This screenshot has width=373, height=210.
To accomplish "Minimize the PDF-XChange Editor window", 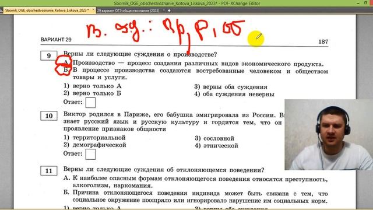I will [x=358, y=3].
